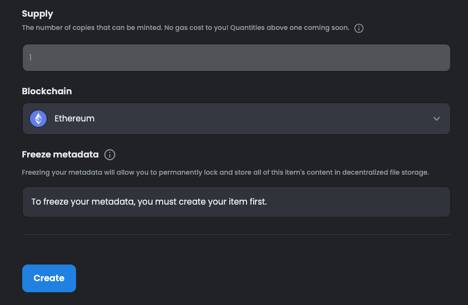Viewport: 468px width, 305px height.
Task: Expand the Blockchain dropdown chevron
Action: pos(436,119)
